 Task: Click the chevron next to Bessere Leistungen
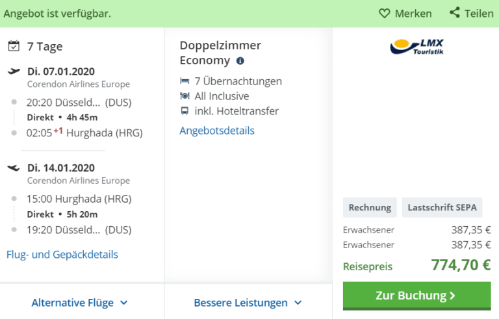pos(298,303)
